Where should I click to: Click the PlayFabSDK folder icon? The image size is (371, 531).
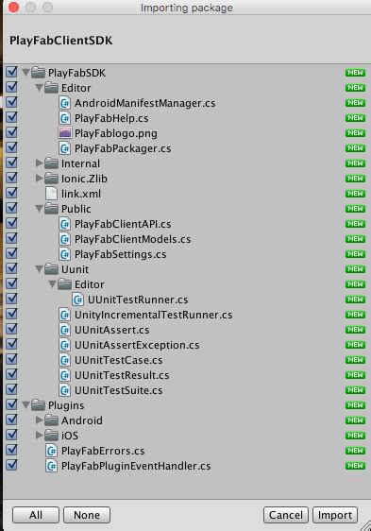click(x=39, y=73)
